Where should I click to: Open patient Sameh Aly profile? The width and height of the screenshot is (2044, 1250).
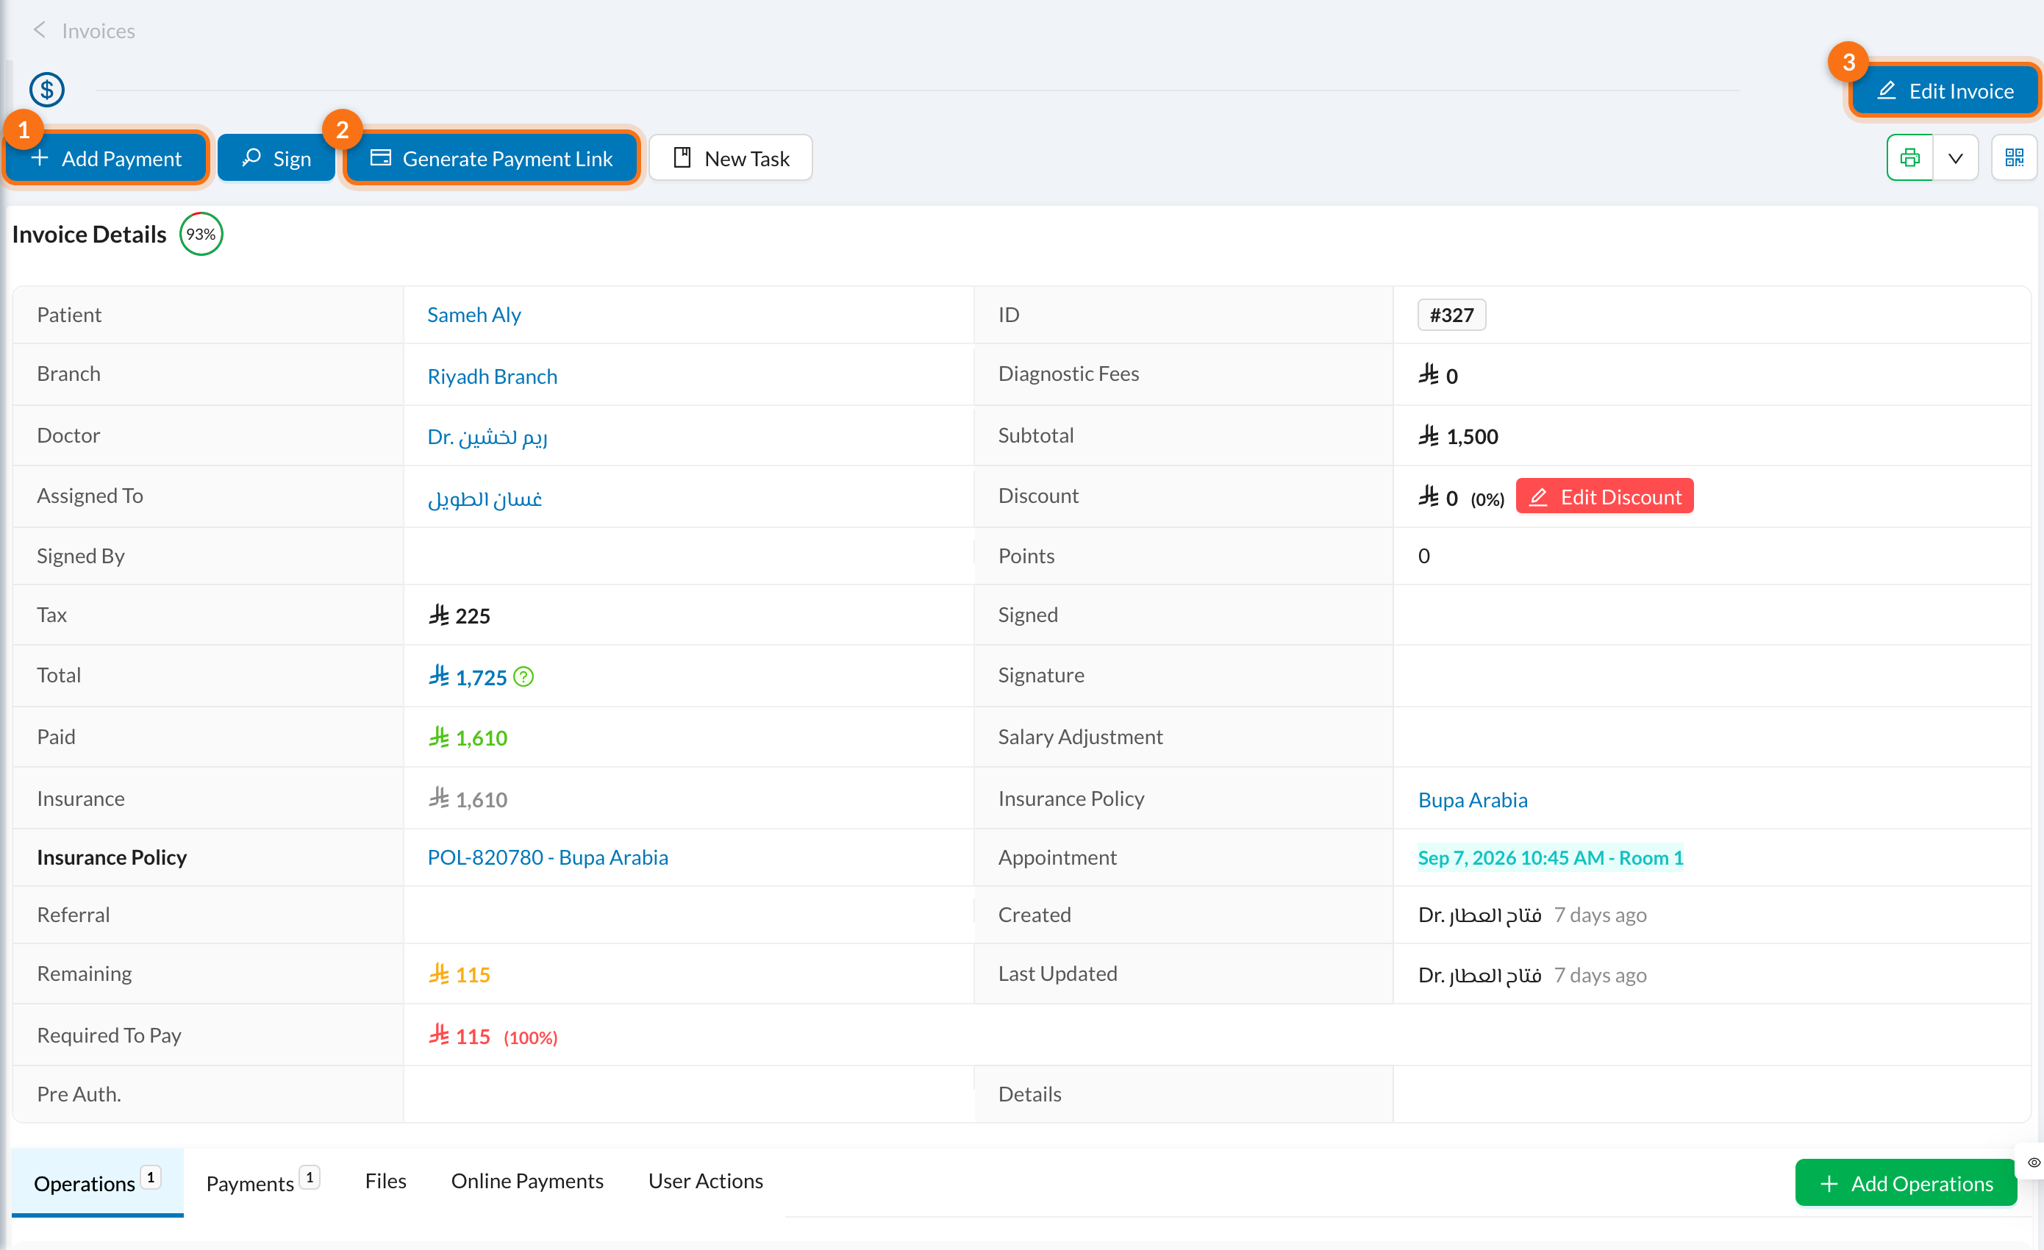(474, 315)
